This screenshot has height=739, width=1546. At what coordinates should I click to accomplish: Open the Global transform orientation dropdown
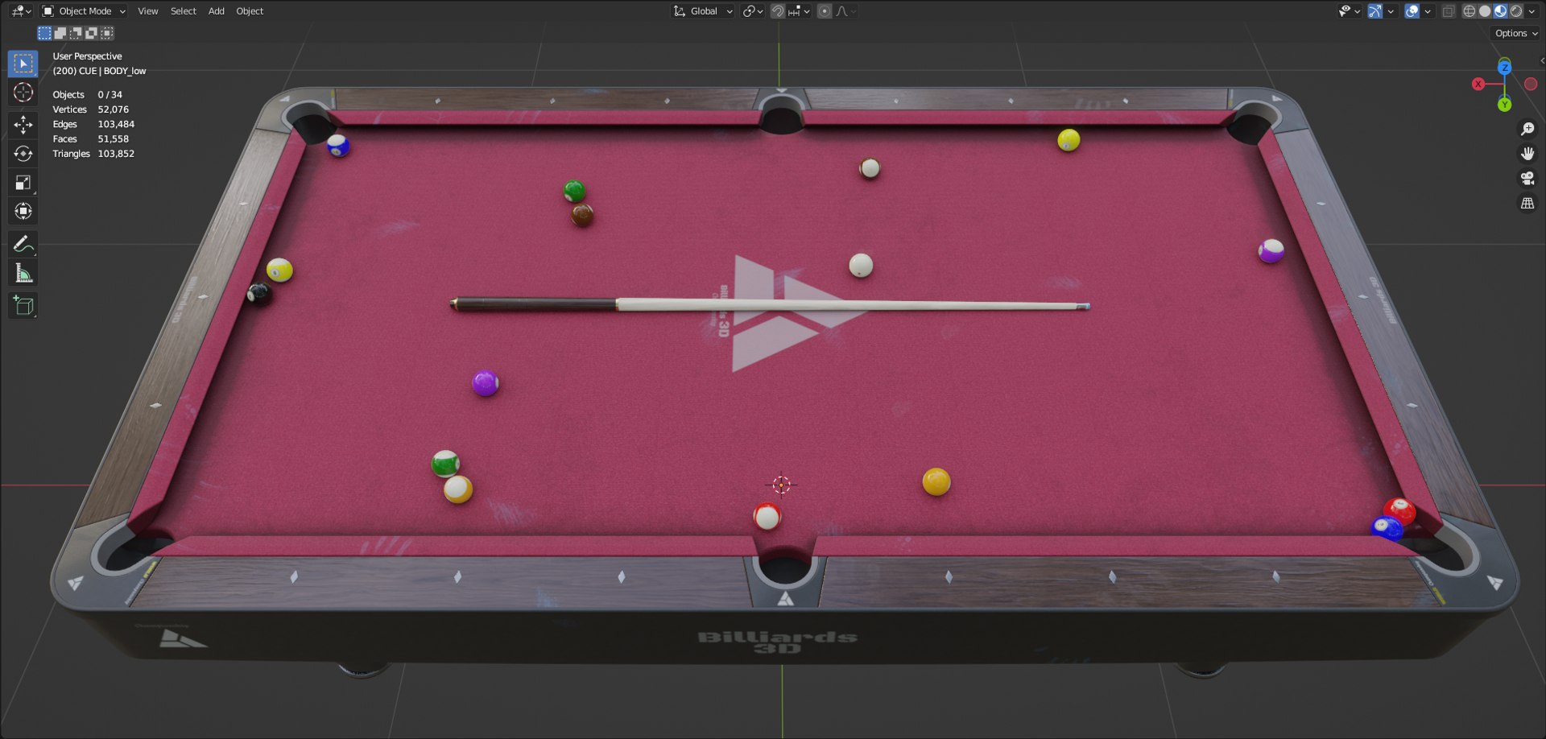pos(703,11)
